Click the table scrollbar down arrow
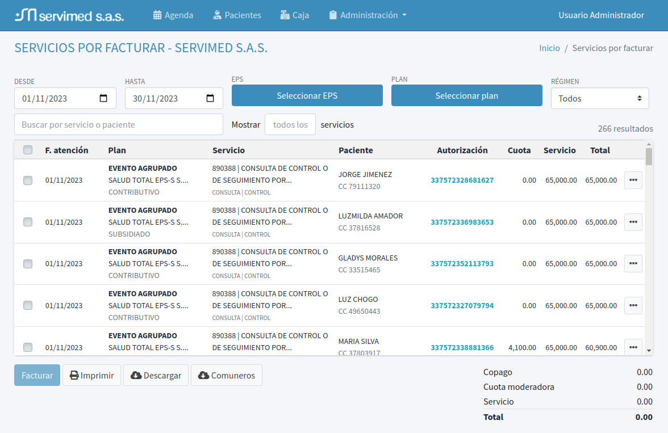Image resolution: width=668 pixels, height=433 pixels. (x=649, y=351)
